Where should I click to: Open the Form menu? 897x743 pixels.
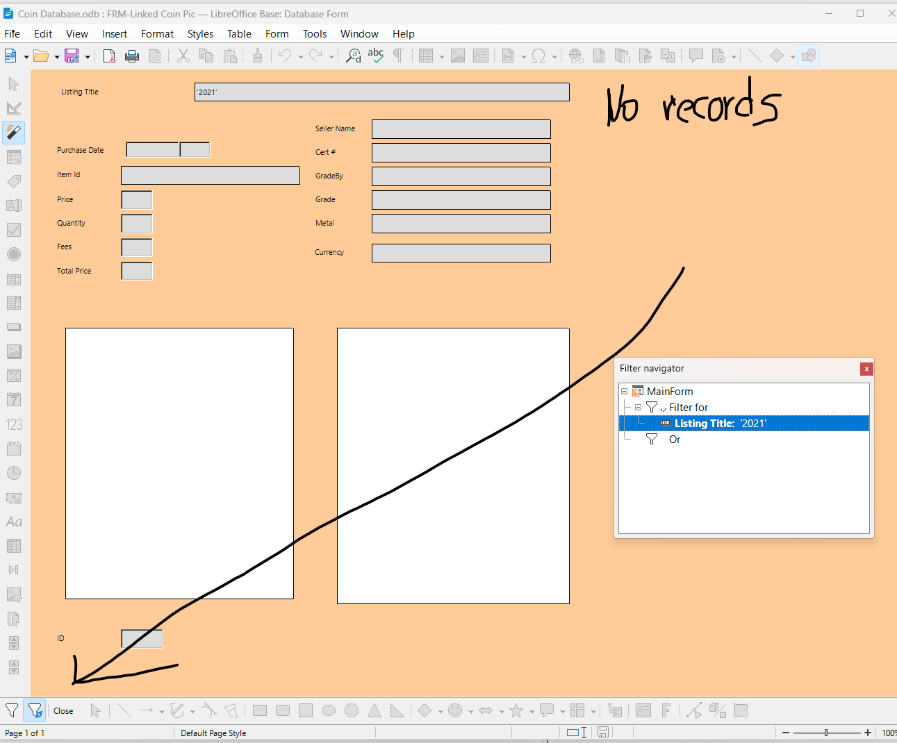(277, 34)
